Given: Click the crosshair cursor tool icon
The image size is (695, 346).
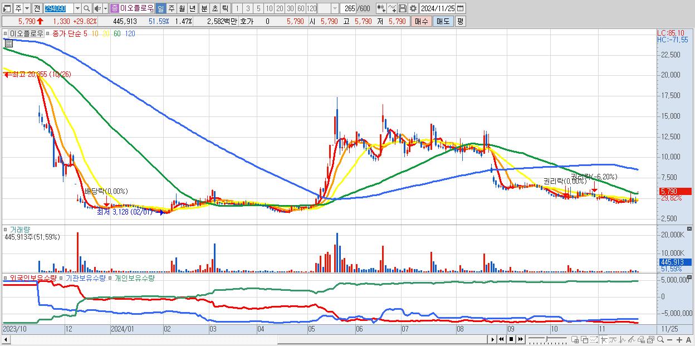Looking at the screenshot, I should (604, 339).
